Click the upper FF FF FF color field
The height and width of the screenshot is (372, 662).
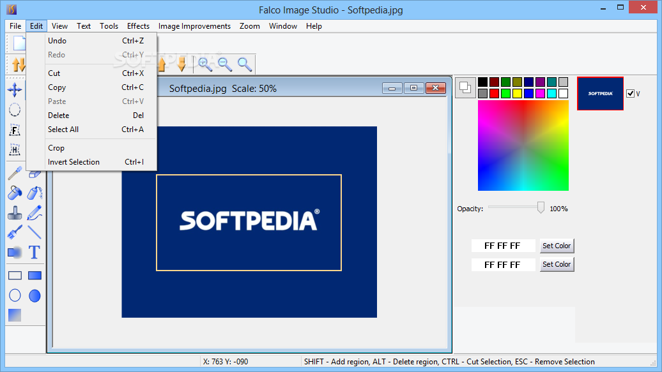coord(504,246)
